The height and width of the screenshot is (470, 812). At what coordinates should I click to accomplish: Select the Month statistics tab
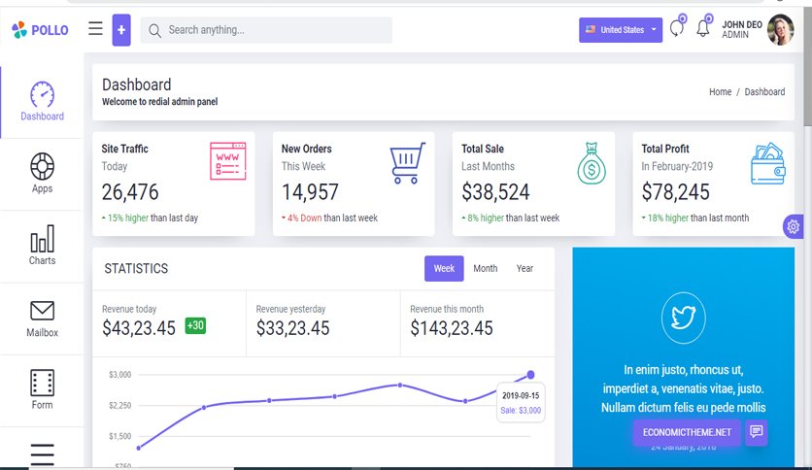click(x=486, y=268)
